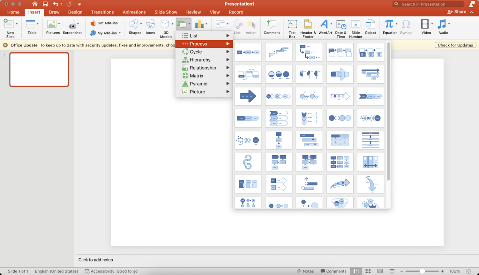
Task: Adjust the zoom slider
Action: (x=422, y=271)
